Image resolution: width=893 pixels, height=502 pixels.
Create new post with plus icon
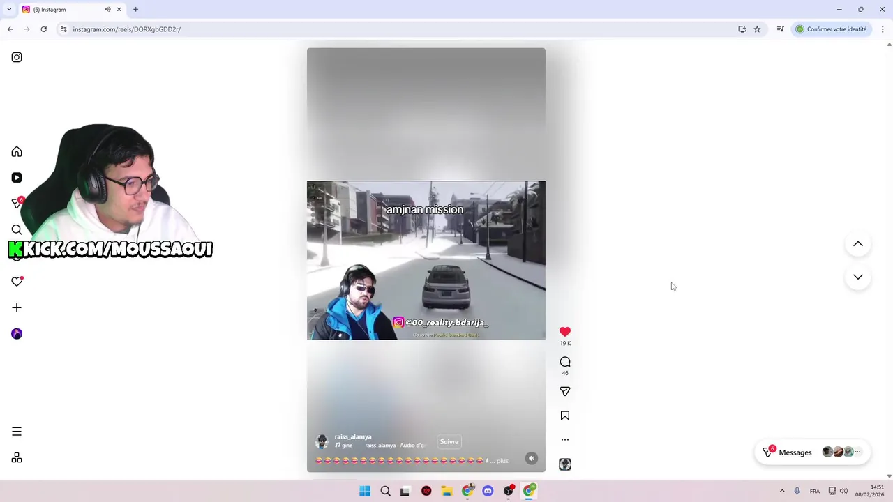pyautogui.click(x=17, y=307)
